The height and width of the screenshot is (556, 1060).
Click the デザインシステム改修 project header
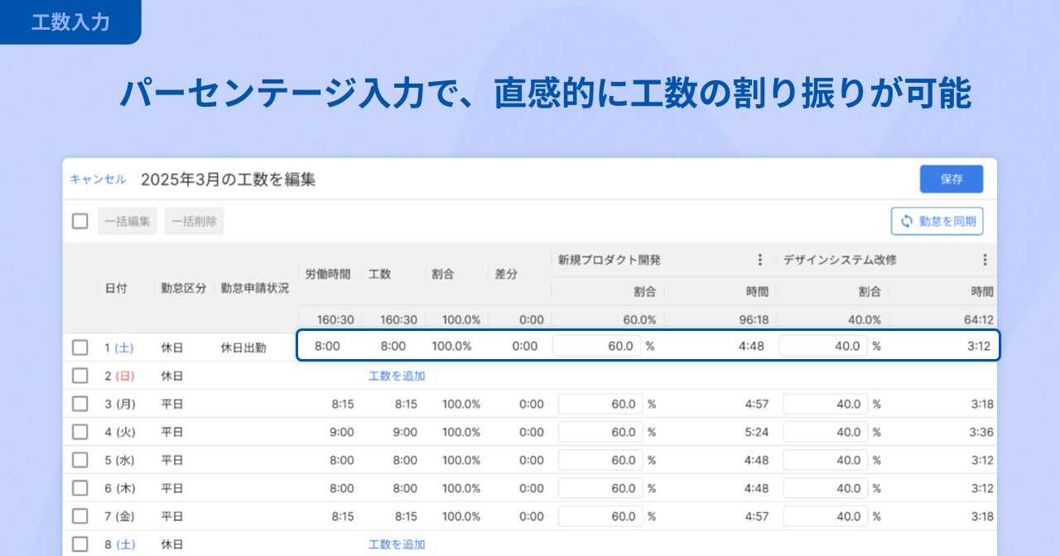[x=840, y=260]
